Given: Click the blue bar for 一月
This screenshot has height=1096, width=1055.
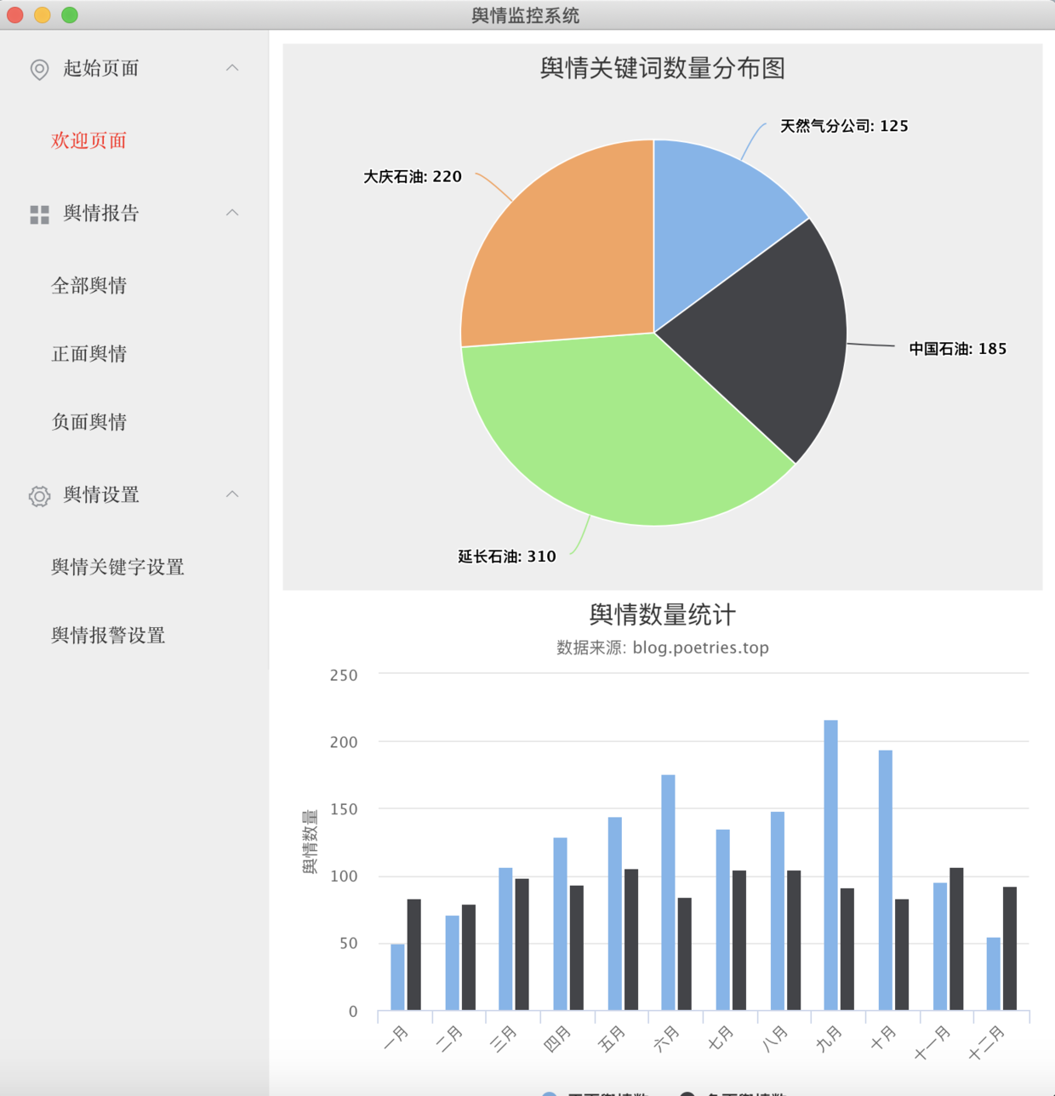Looking at the screenshot, I should coord(397,978).
